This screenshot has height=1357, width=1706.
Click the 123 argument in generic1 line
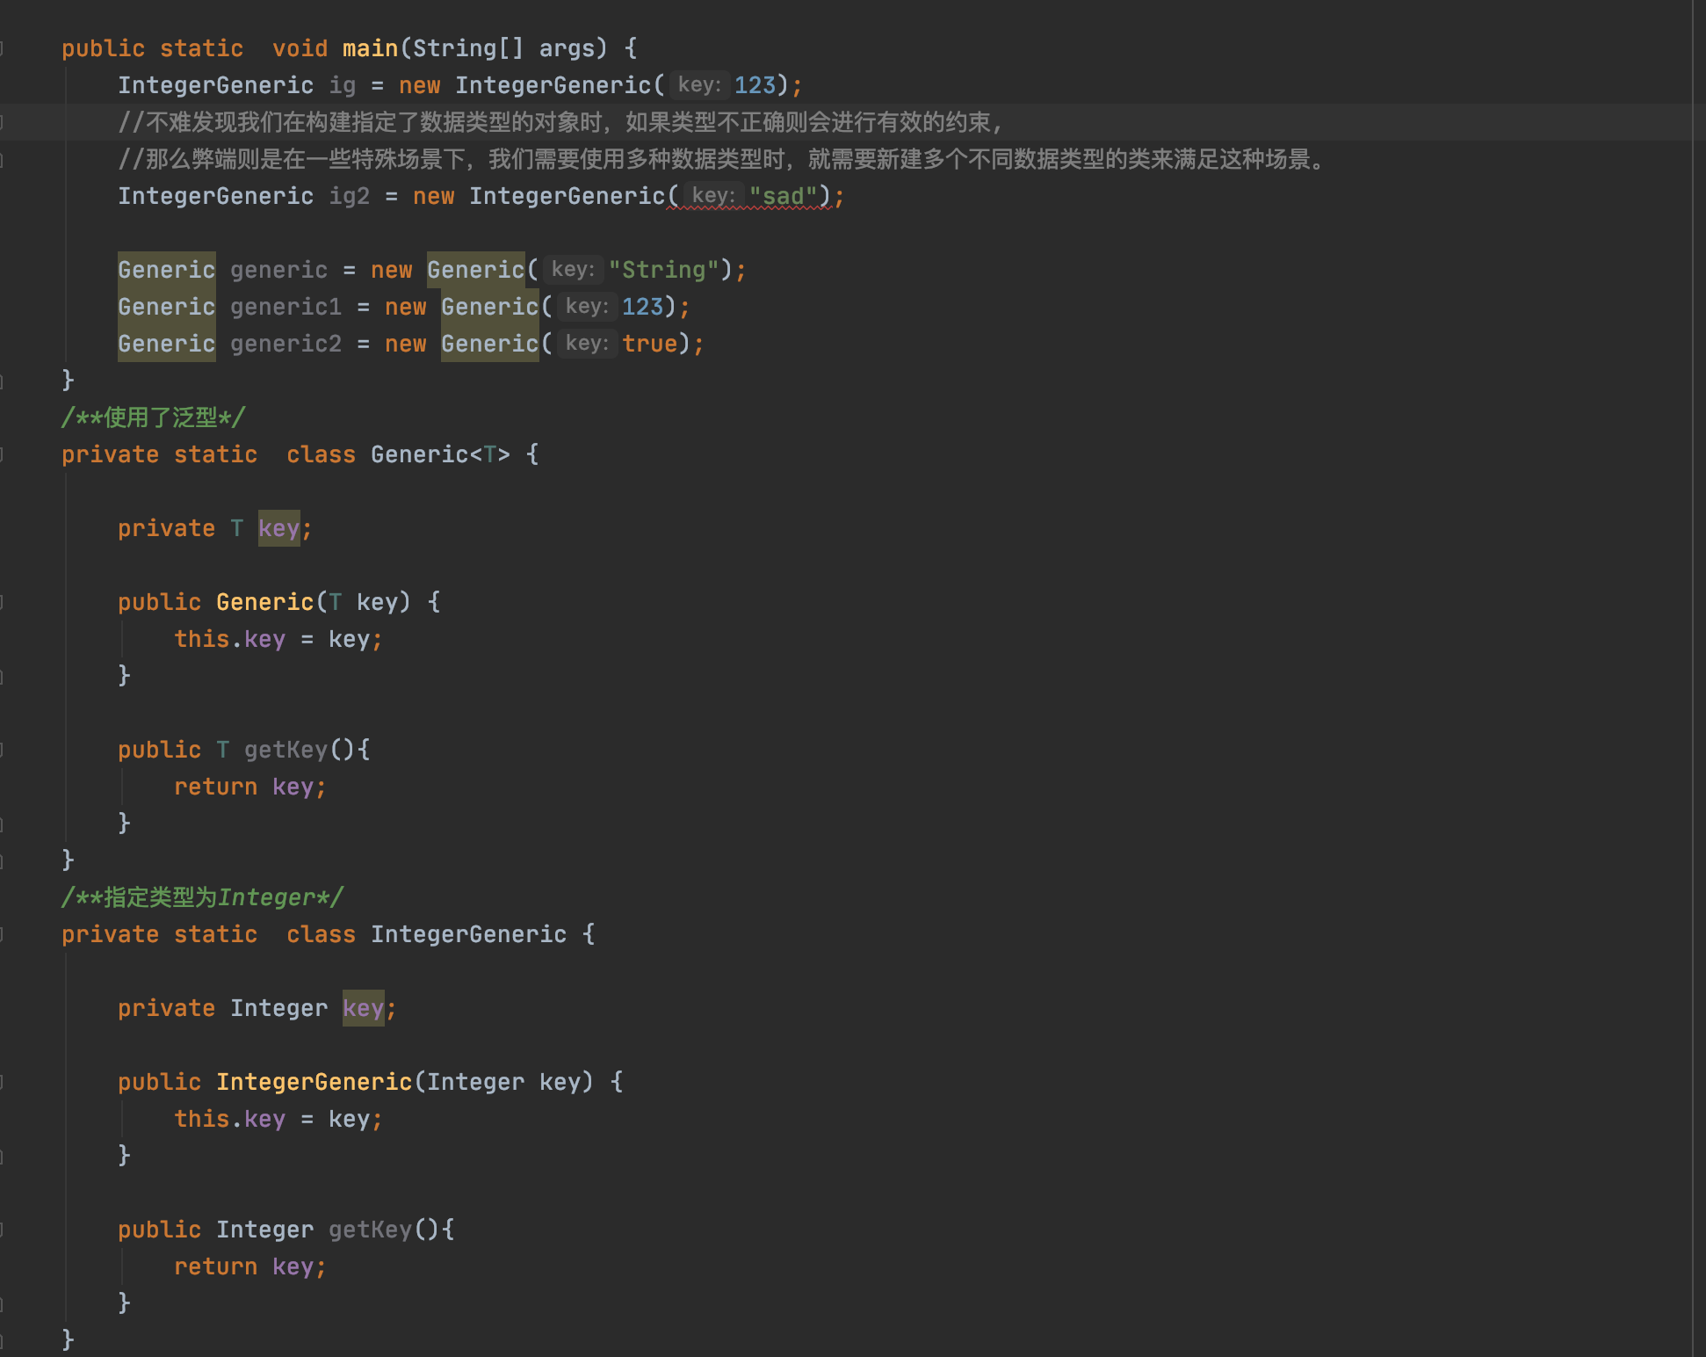pyautogui.click(x=643, y=307)
